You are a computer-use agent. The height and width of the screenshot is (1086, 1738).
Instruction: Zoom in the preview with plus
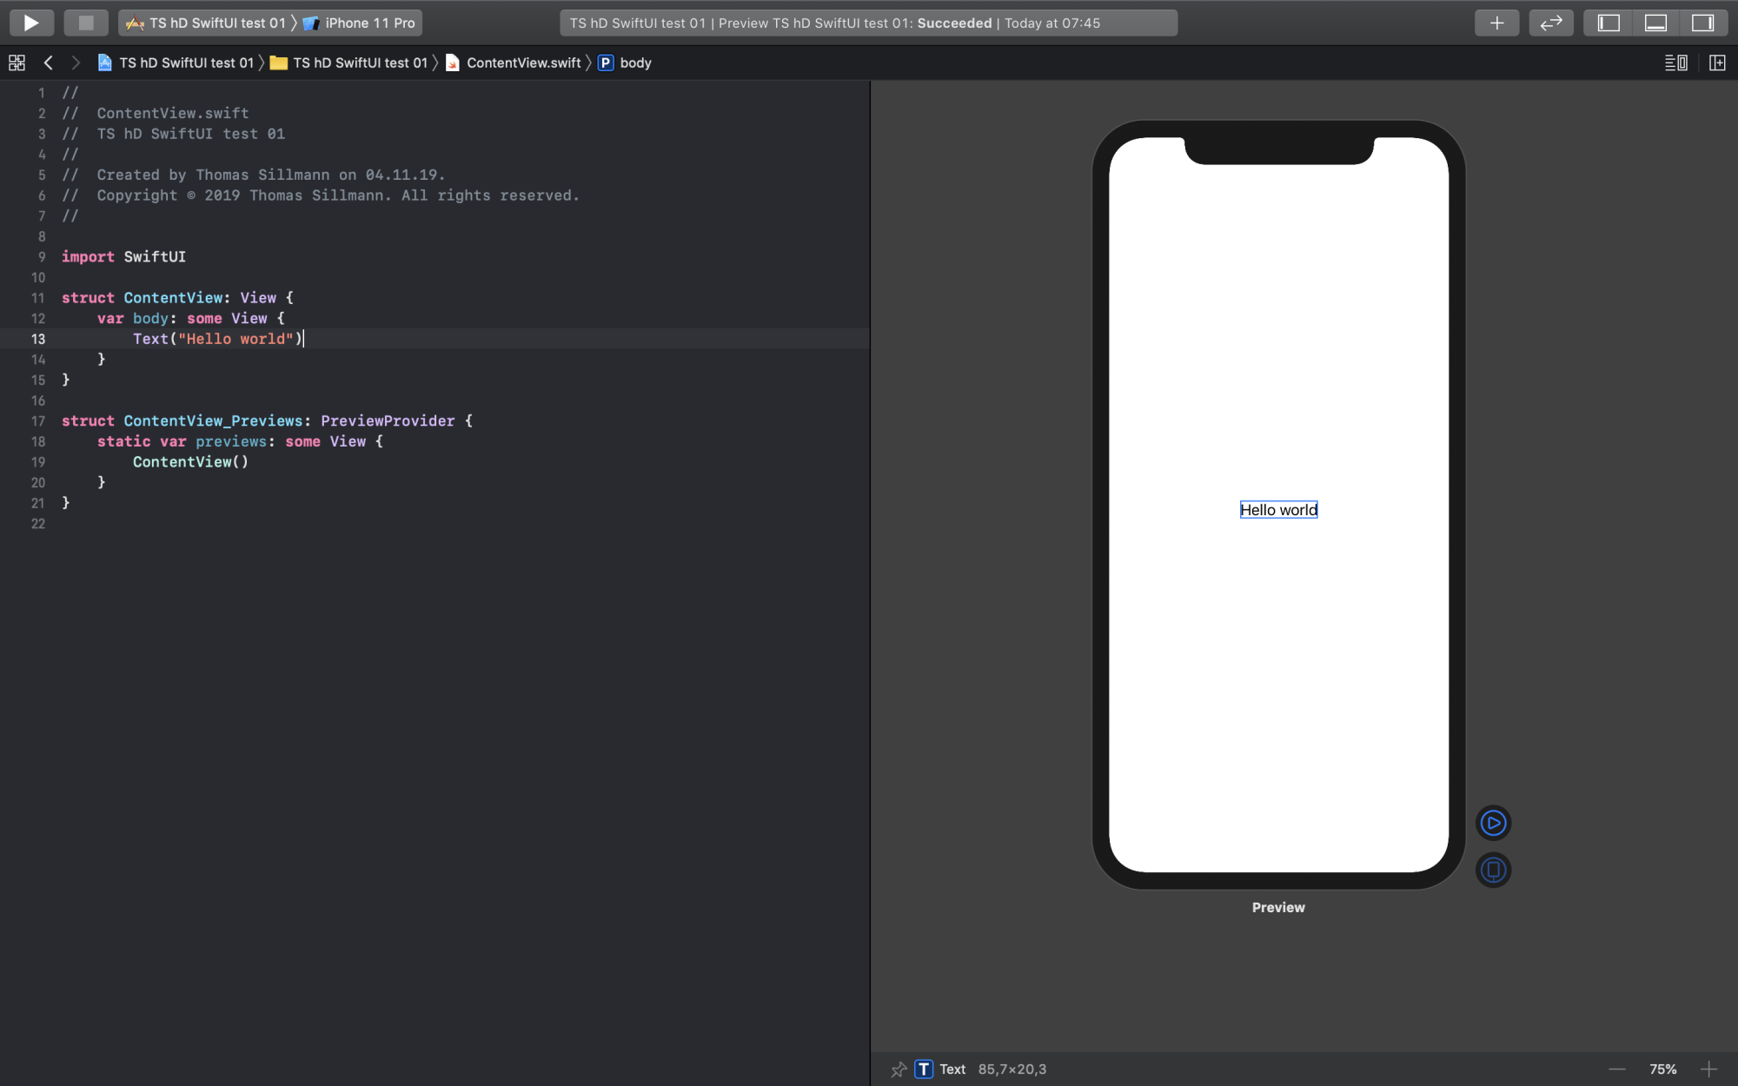1708,1069
